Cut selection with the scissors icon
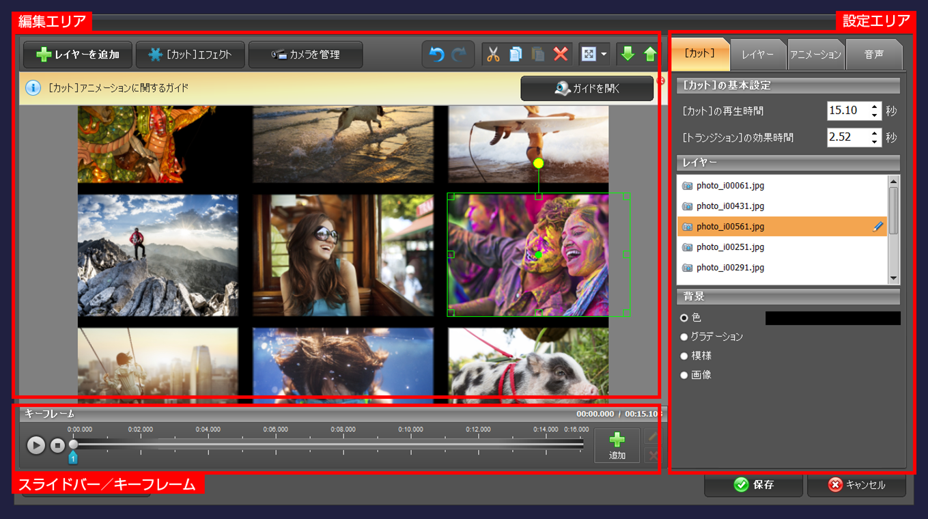The width and height of the screenshot is (928, 519). tap(493, 55)
